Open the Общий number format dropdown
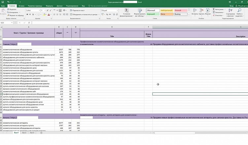The image size is (248, 145). tap(117, 11)
